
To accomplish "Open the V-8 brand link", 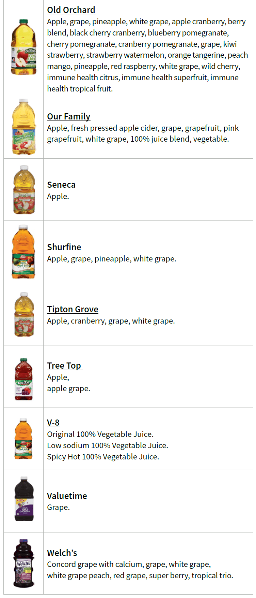I will tap(53, 423).
